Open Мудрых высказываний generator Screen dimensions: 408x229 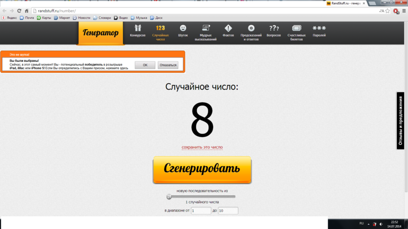click(x=206, y=32)
